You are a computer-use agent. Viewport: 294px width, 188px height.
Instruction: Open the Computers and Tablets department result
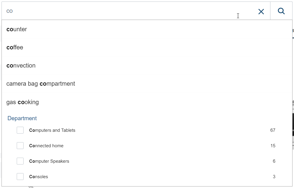pyautogui.click(x=52, y=130)
